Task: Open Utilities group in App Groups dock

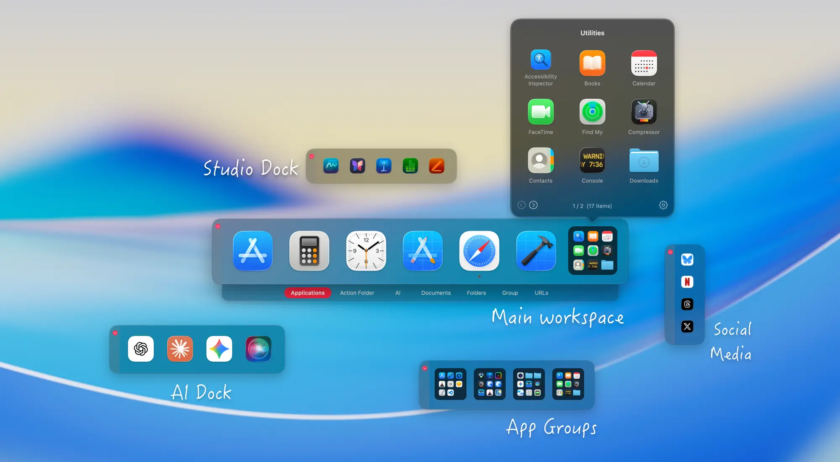Action: tap(568, 384)
